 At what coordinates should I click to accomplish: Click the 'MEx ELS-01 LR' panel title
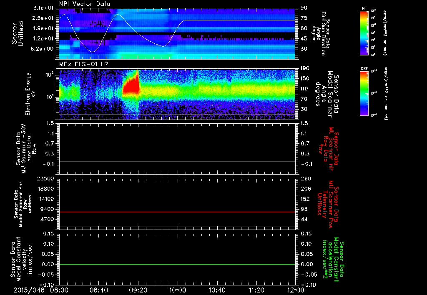[x=83, y=65]
